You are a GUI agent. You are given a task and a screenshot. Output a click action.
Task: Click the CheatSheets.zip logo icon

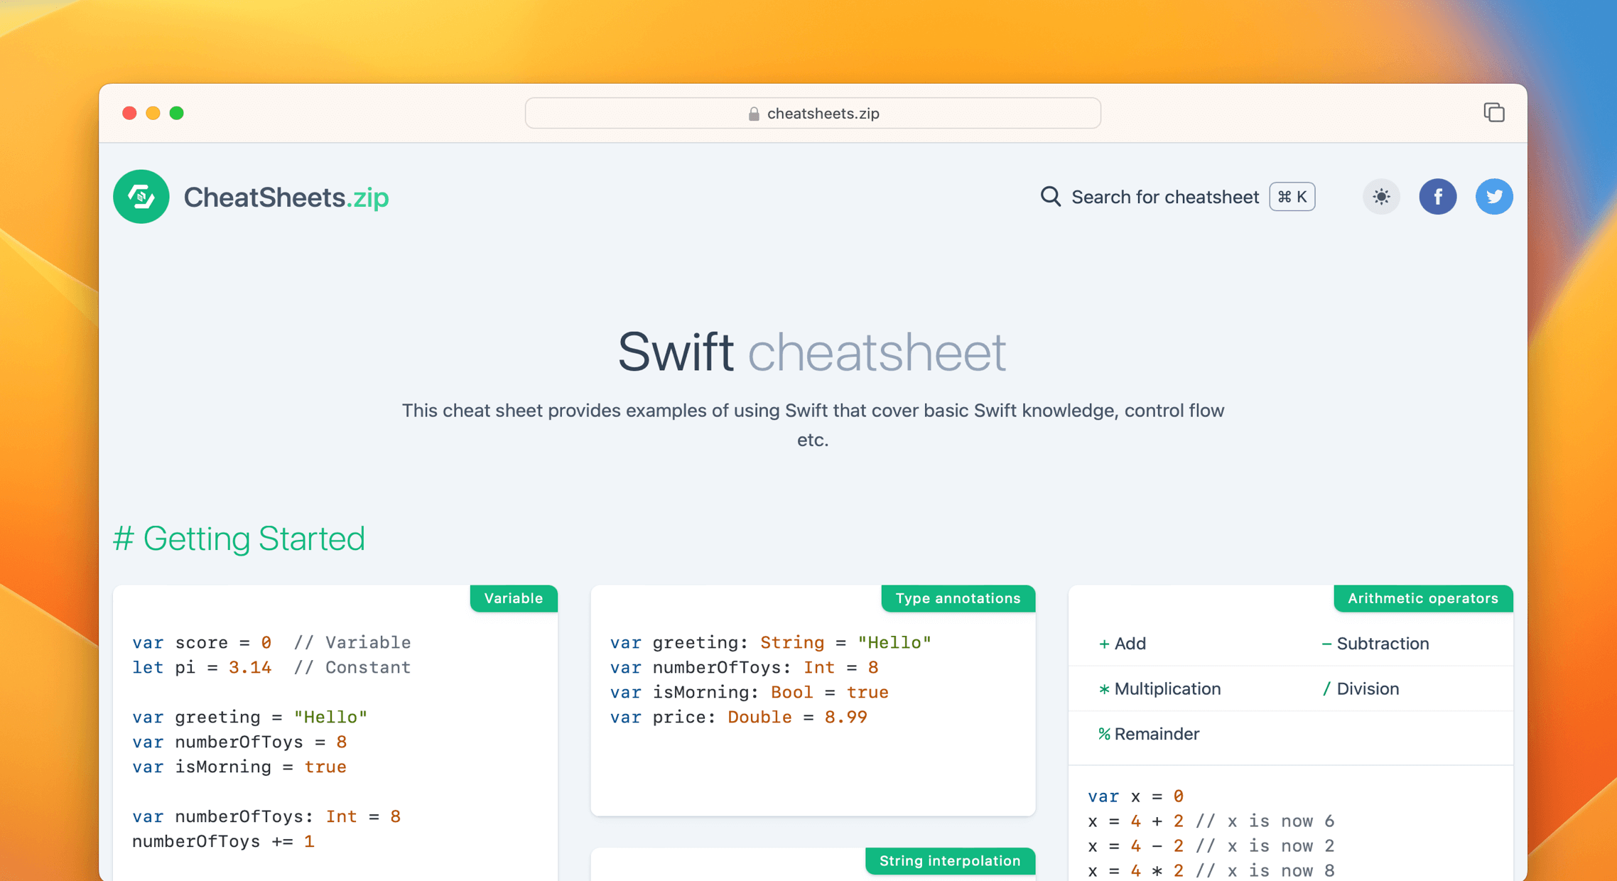[141, 196]
